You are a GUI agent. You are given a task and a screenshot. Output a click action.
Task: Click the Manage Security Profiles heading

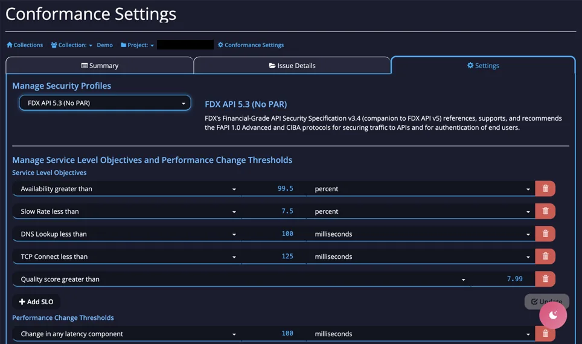pyautogui.click(x=62, y=86)
